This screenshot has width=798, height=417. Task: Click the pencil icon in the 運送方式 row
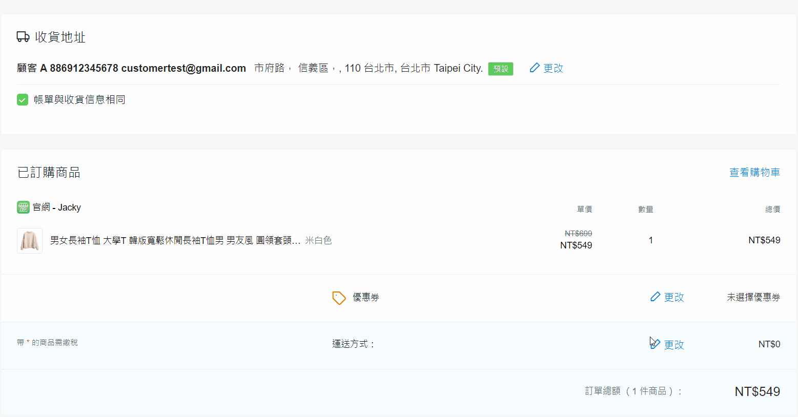(655, 344)
